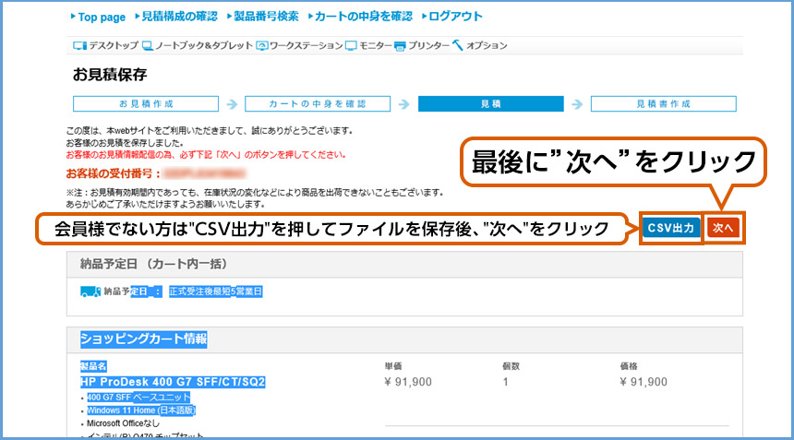This screenshot has height=440, width=794.
Task: Click the お客様の受付番号 label
Action: (x=114, y=174)
